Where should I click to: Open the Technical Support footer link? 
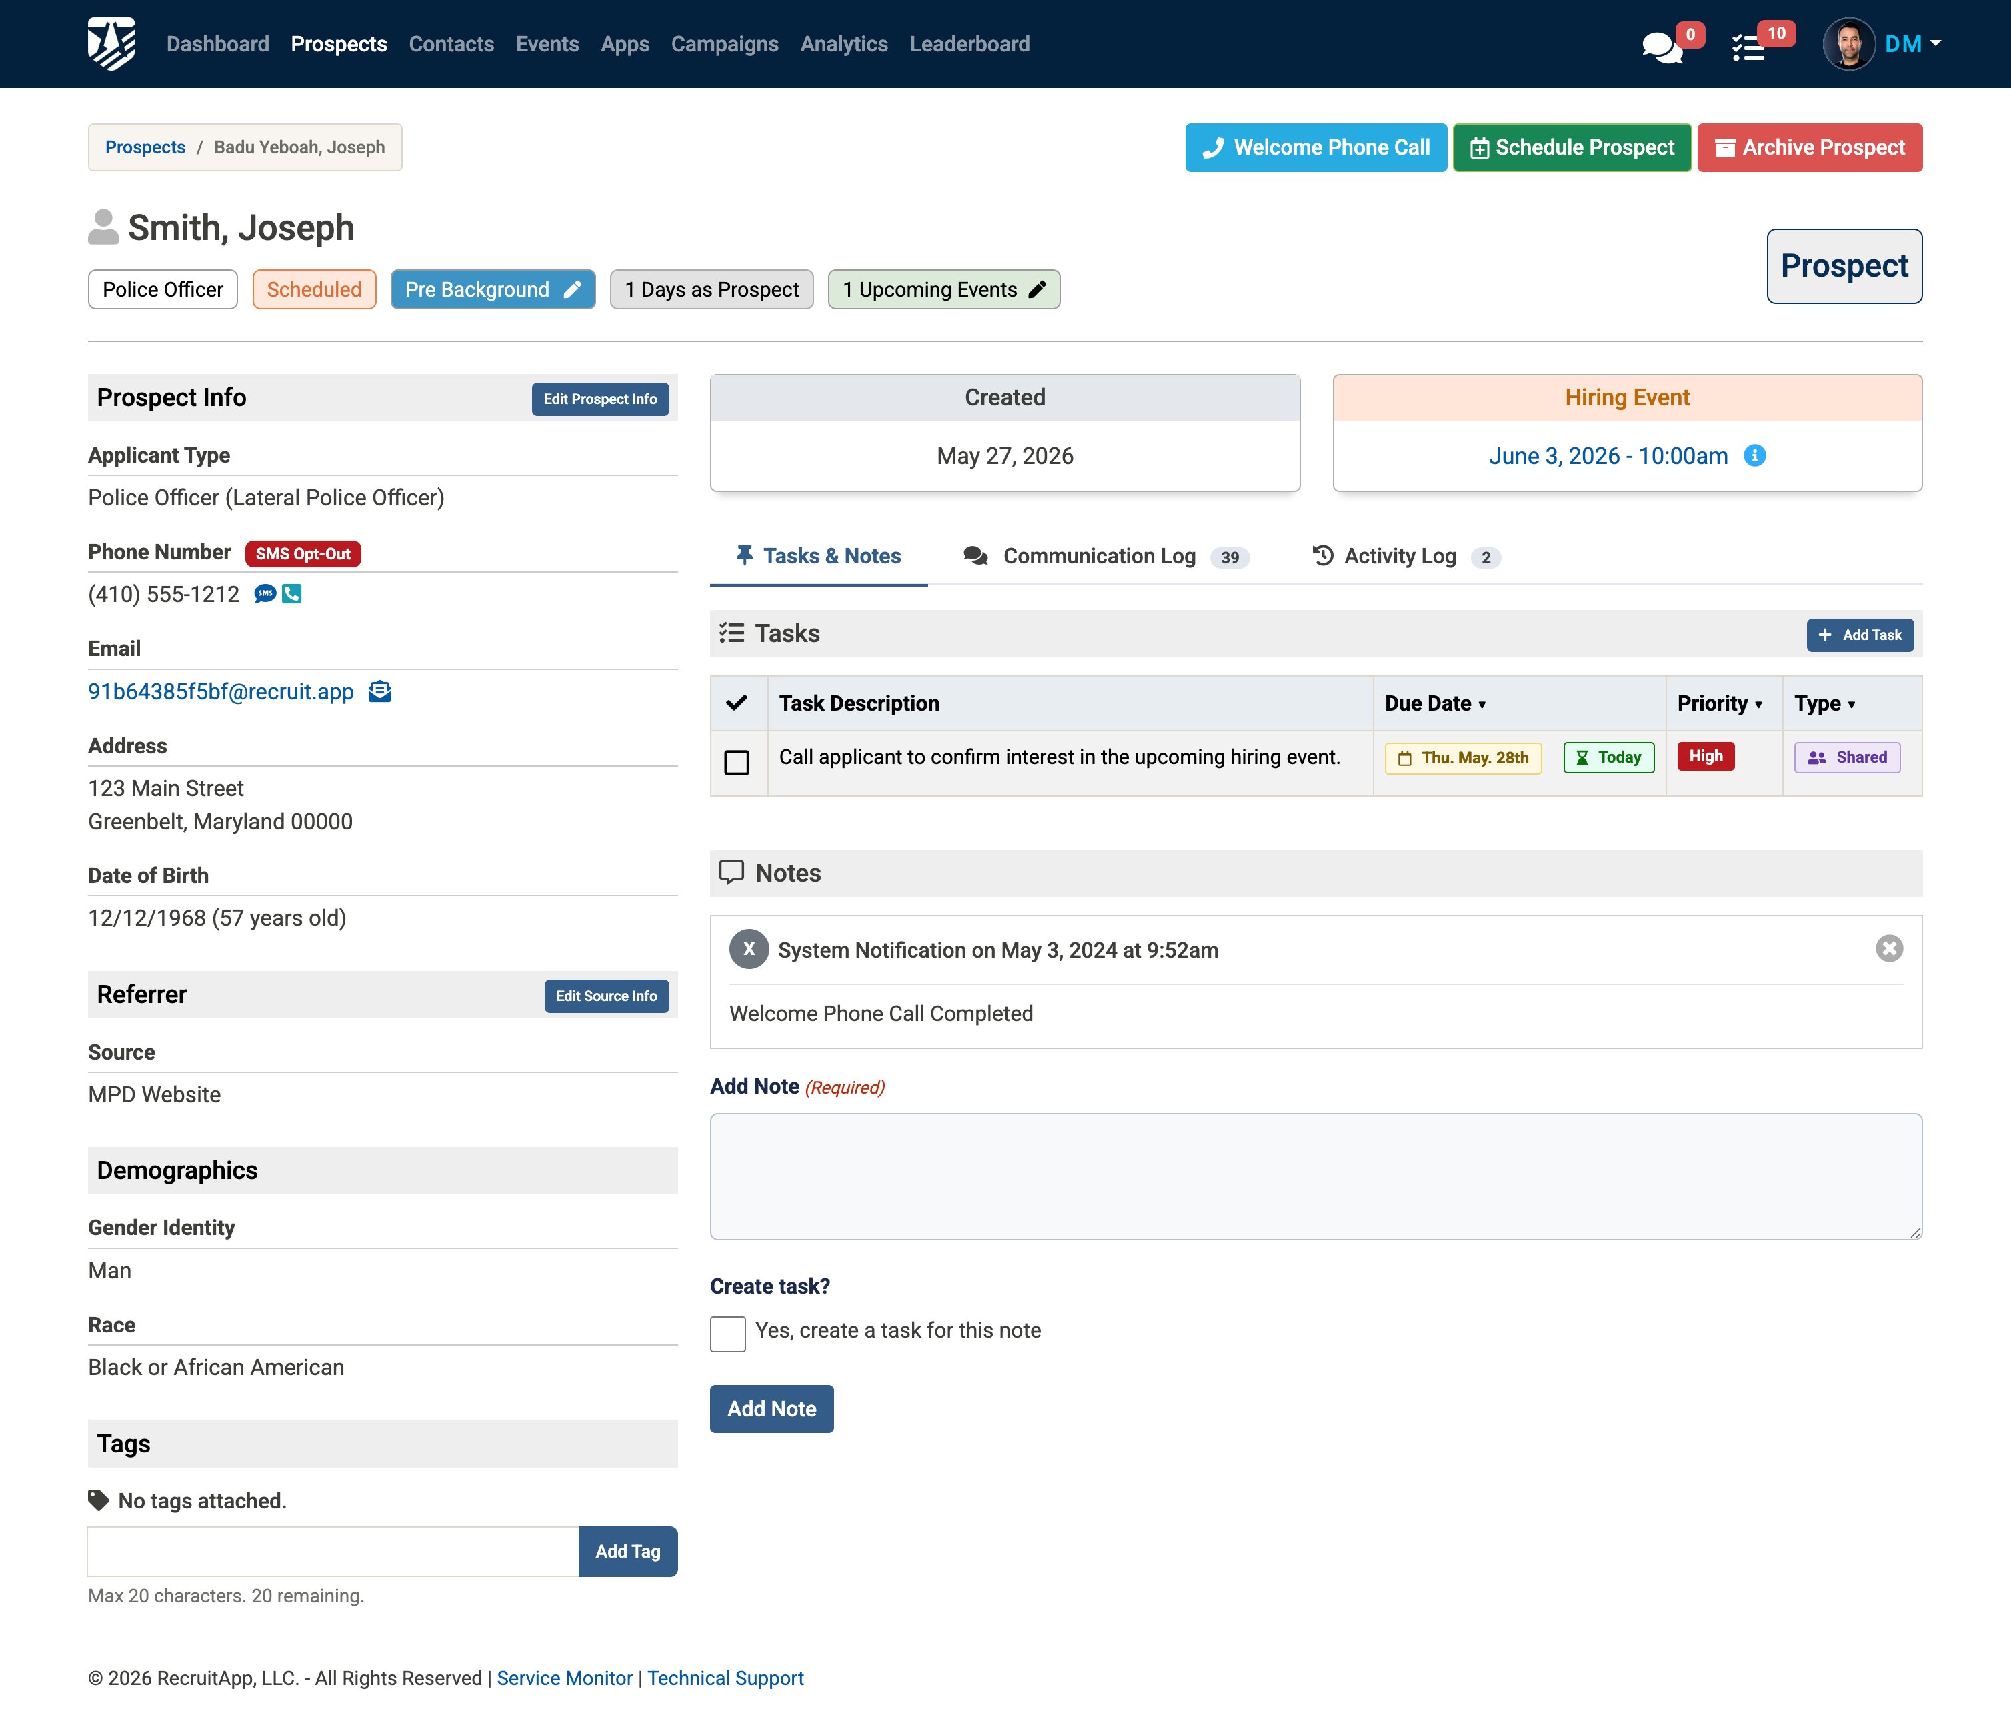click(x=726, y=1678)
